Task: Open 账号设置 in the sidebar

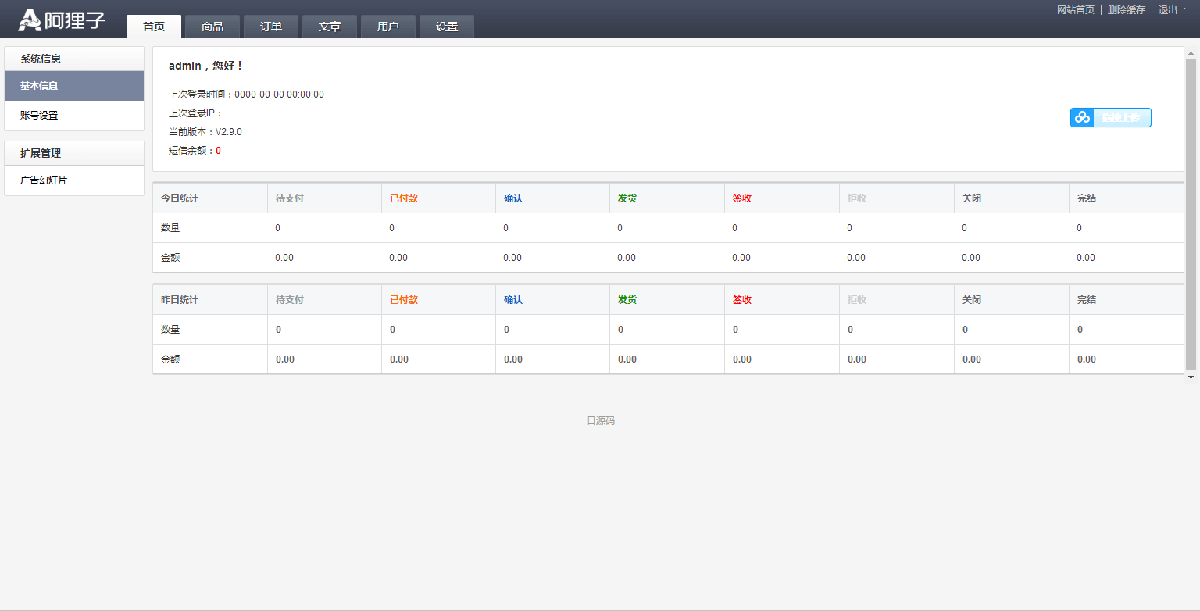Action: 39,115
